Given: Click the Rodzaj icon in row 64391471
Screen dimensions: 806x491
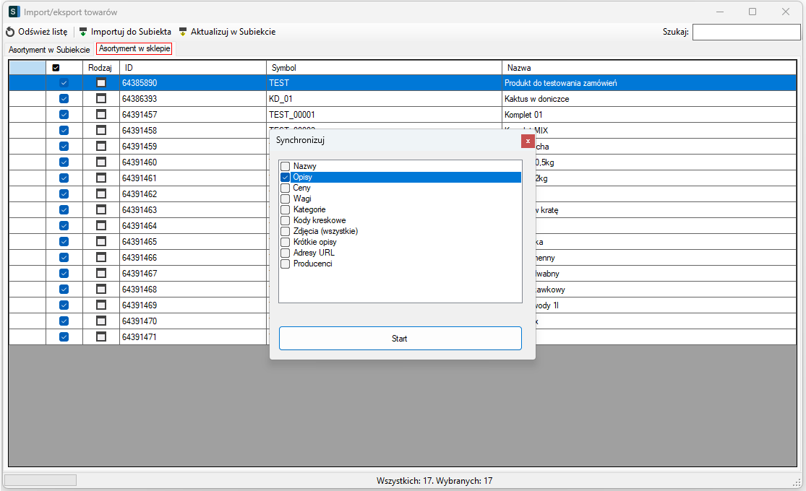Looking at the screenshot, I should (x=101, y=337).
